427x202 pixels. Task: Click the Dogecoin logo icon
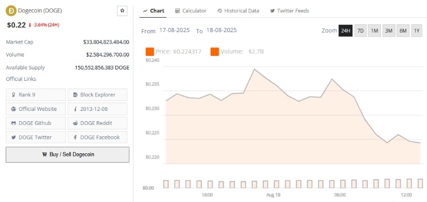point(11,11)
